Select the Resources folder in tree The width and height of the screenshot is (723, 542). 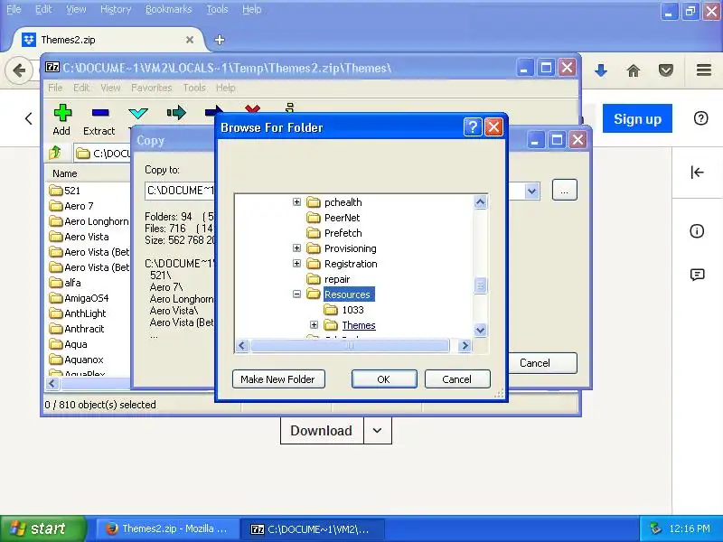coord(347,294)
